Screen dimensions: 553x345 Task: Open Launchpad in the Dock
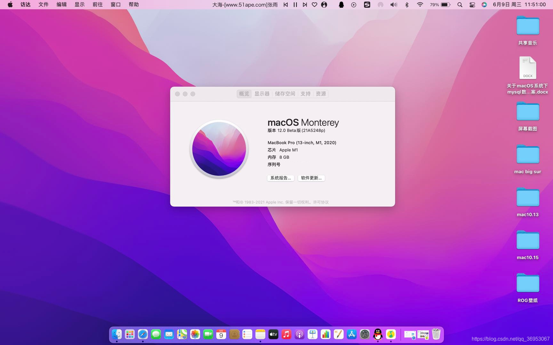(130, 334)
